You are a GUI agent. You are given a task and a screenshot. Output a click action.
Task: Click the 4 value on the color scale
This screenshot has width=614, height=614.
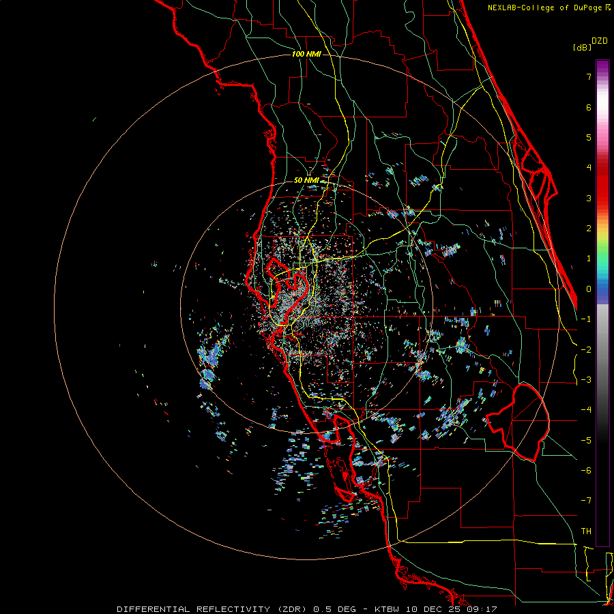coord(589,168)
